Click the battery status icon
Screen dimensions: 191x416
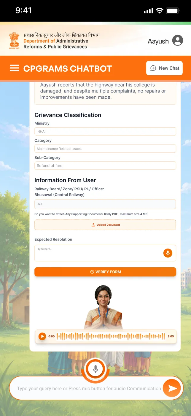173,11
